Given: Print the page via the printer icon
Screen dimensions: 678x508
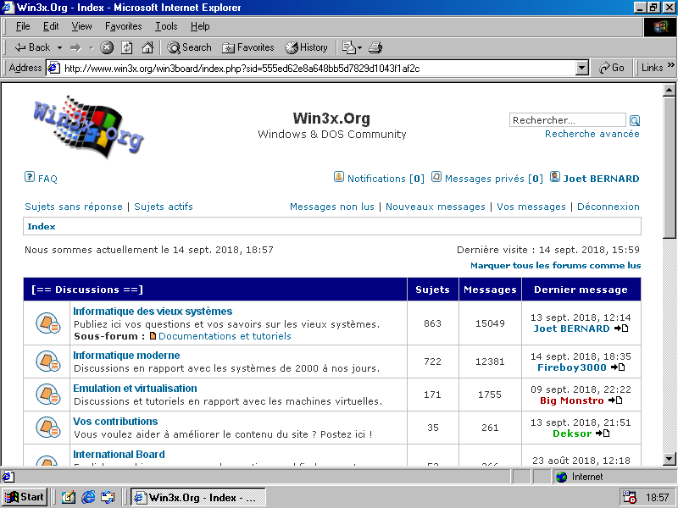Looking at the screenshot, I should pos(376,47).
